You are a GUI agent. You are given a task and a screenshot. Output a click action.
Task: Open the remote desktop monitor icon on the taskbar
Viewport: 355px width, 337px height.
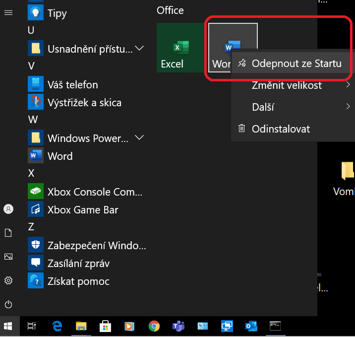227,326
